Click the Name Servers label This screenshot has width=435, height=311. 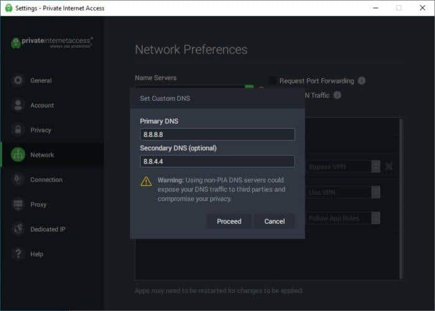point(156,78)
